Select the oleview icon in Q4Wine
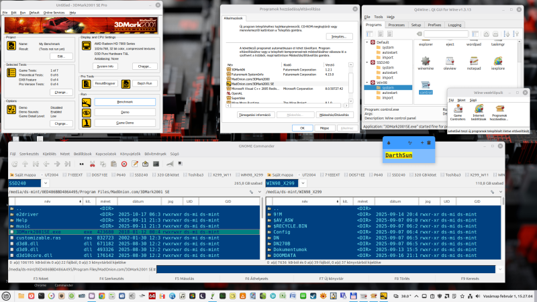Screen dimensions: 537x302 coord(450,64)
